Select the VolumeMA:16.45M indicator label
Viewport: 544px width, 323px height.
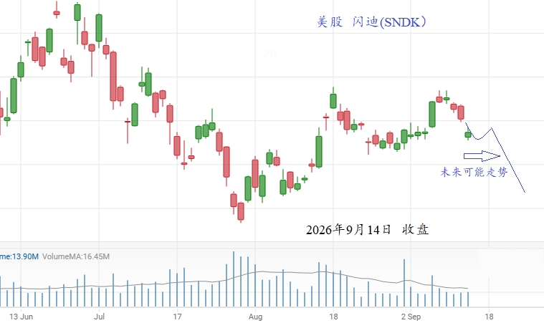point(76,256)
